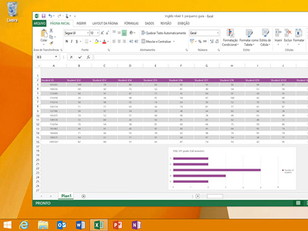
Task: Click the Colar paste icon
Action: (44, 33)
